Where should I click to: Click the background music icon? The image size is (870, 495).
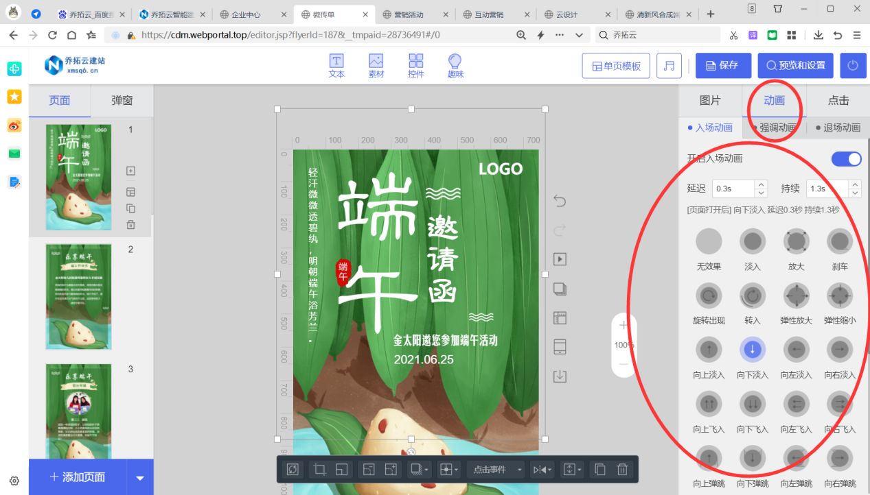669,65
